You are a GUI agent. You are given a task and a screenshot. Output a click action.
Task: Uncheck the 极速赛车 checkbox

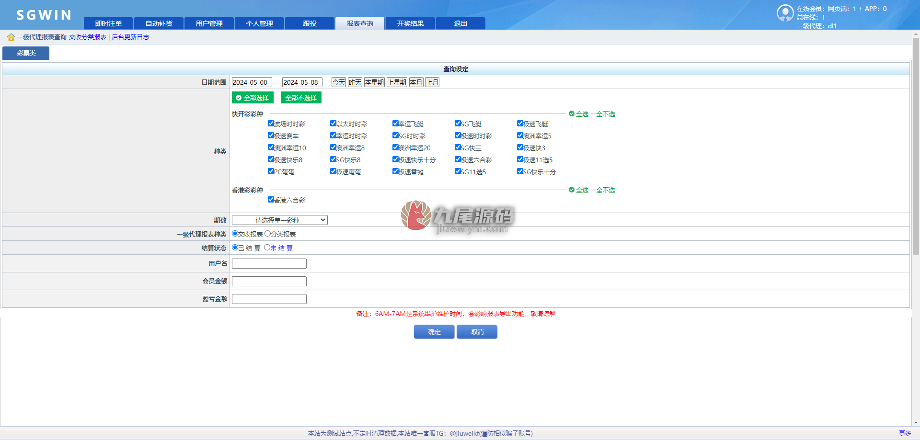point(271,135)
